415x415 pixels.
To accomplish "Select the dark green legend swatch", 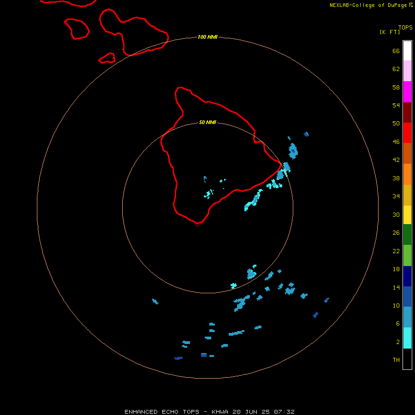I will point(407,235).
